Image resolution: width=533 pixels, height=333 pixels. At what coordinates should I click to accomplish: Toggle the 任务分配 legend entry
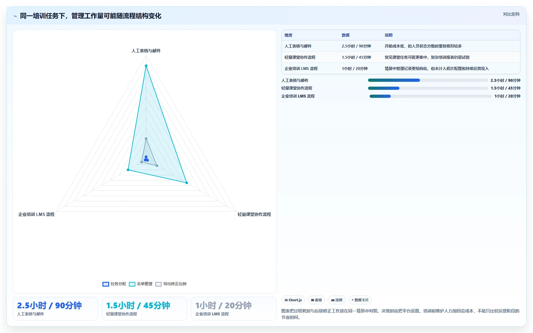pyautogui.click(x=114, y=284)
